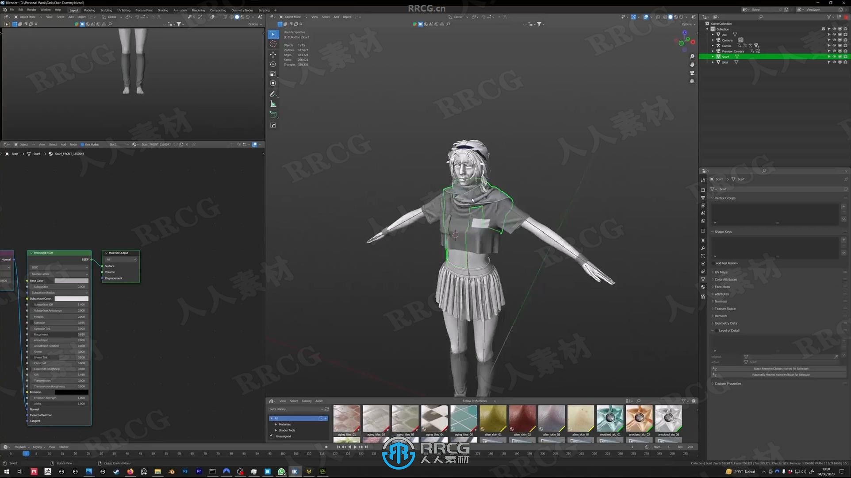This screenshot has width=851, height=478.
Task: Hide the Acc object in viewport
Action: pos(834,35)
